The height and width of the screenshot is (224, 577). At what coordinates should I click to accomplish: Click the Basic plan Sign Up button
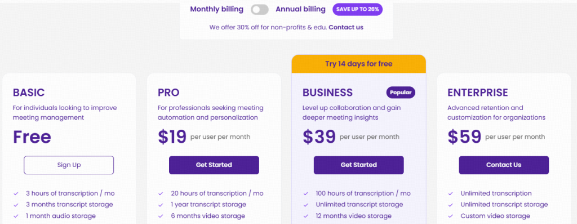click(69, 165)
